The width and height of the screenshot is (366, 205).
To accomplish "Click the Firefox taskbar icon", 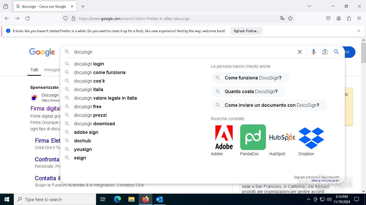I will coord(146,199).
